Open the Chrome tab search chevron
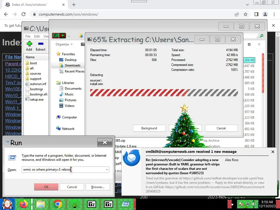This screenshot has width=280, height=210. point(247,5)
